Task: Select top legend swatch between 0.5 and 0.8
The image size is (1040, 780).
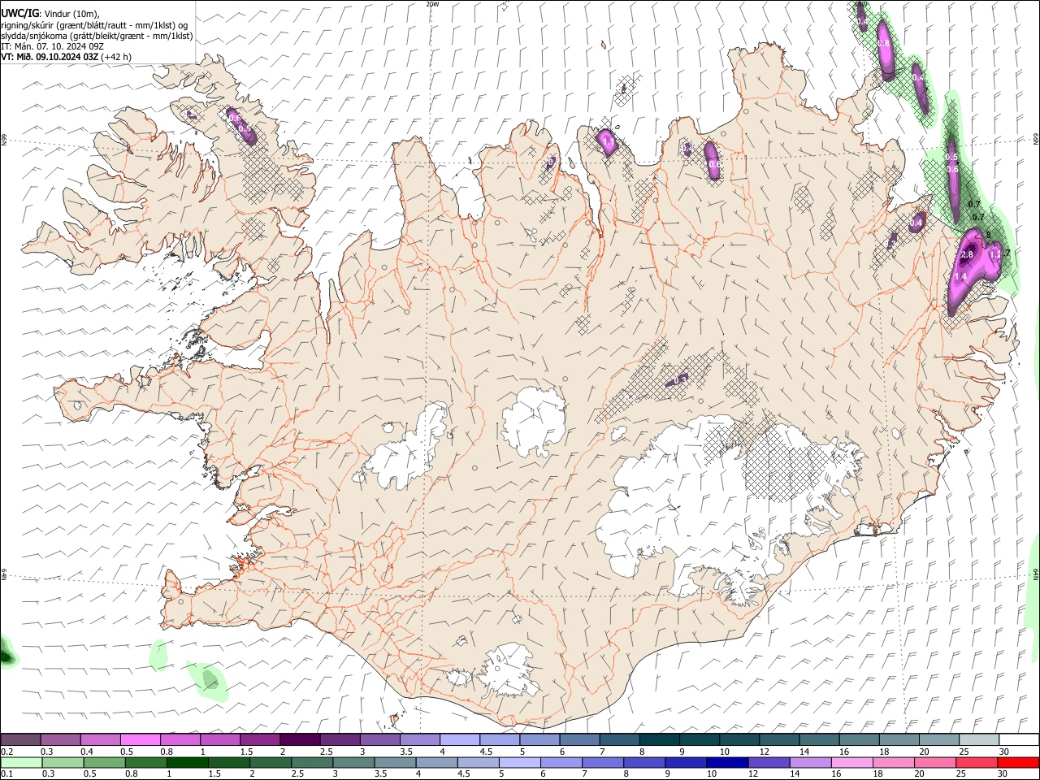Action: (x=140, y=739)
